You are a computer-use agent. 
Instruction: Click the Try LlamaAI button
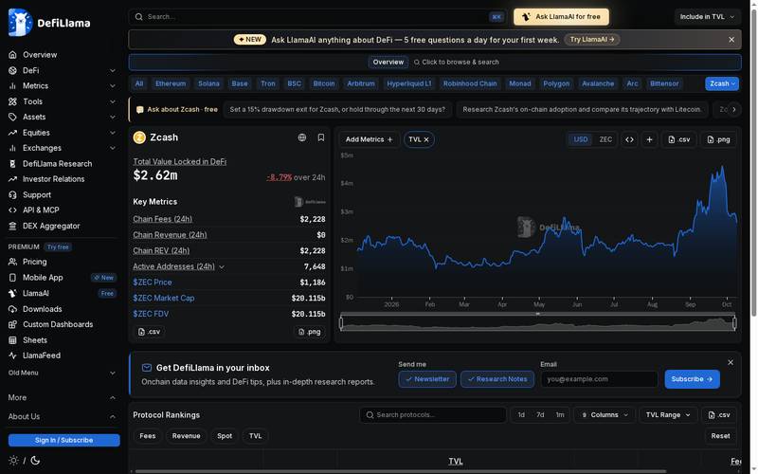pyautogui.click(x=591, y=39)
